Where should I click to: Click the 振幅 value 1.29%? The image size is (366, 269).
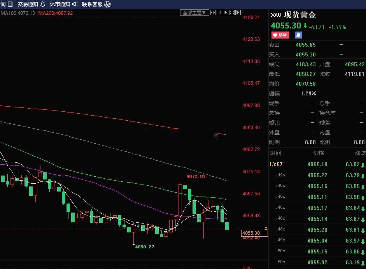(x=308, y=94)
